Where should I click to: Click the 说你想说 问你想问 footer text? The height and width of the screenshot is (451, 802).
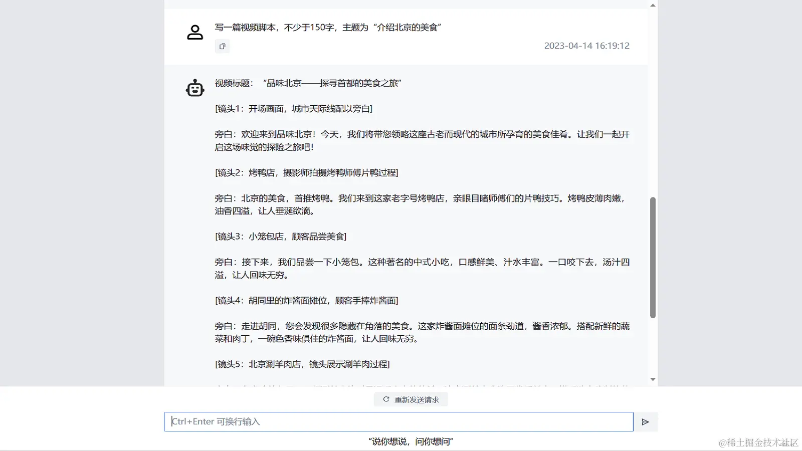[411, 441]
